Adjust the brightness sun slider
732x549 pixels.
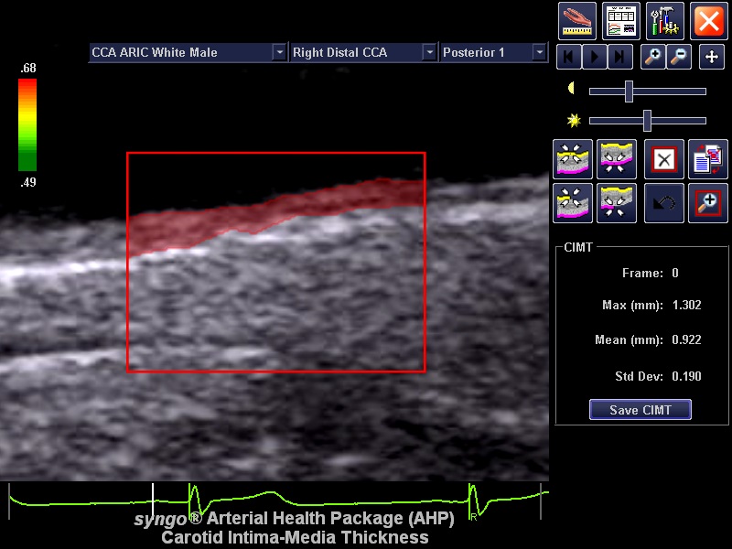coord(647,120)
